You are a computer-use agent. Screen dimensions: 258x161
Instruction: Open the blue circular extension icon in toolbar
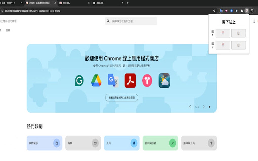232,11
